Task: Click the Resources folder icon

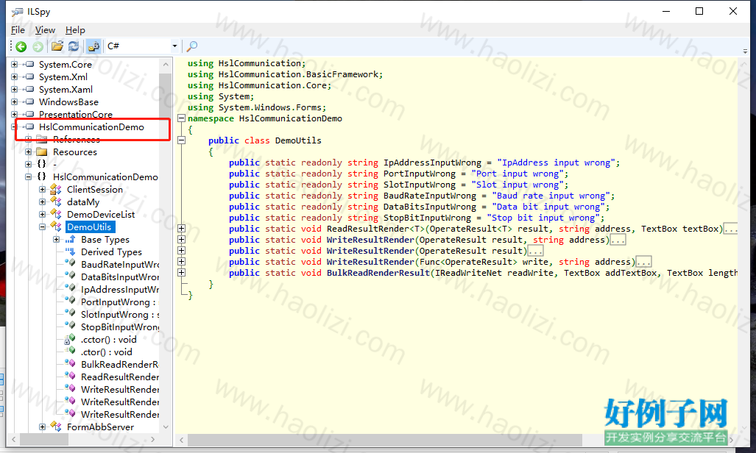Action: (42, 151)
